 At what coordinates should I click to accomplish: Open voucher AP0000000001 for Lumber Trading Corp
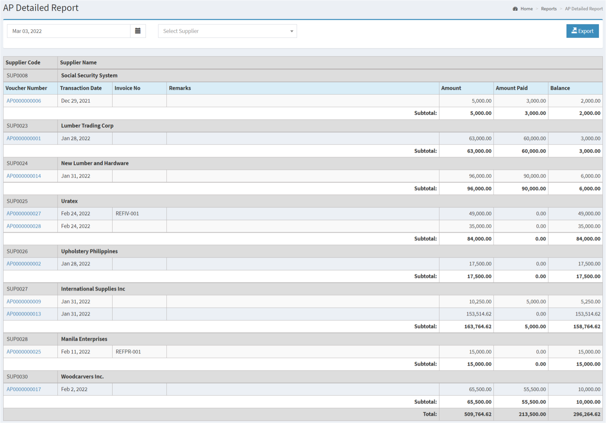pyautogui.click(x=24, y=138)
